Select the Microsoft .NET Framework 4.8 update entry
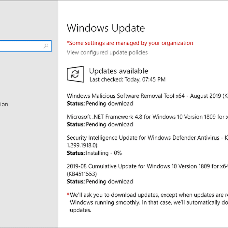 [x=147, y=117]
